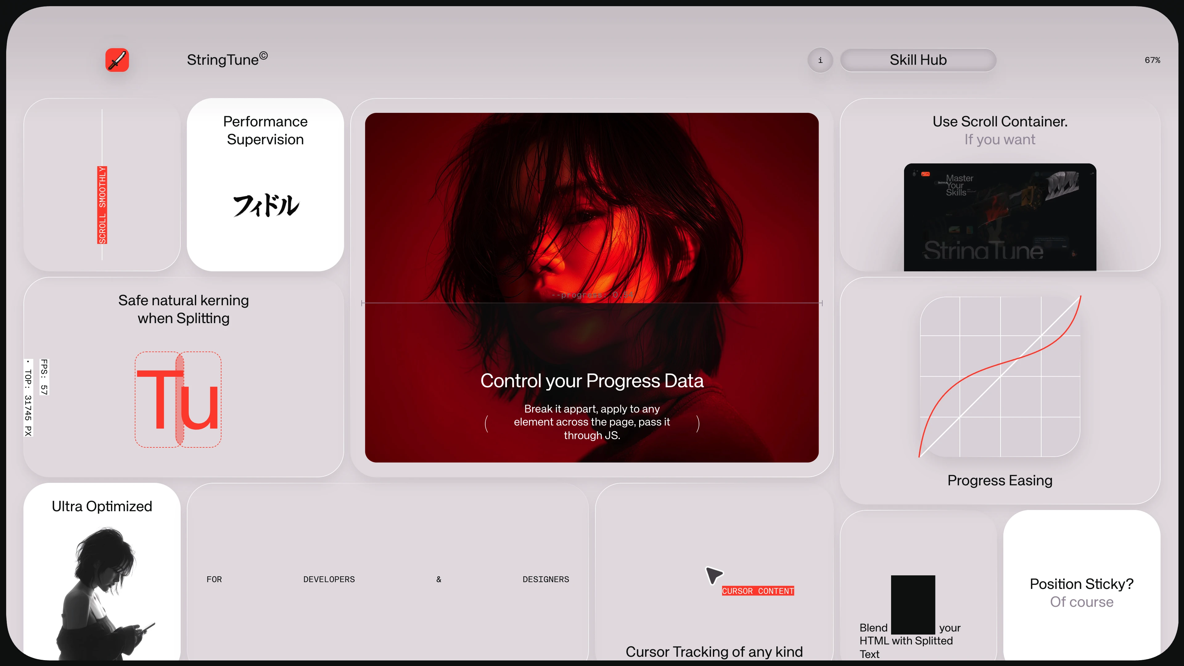Click the info 'i' round button
This screenshot has width=1184, height=666.
(x=820, y=60)
